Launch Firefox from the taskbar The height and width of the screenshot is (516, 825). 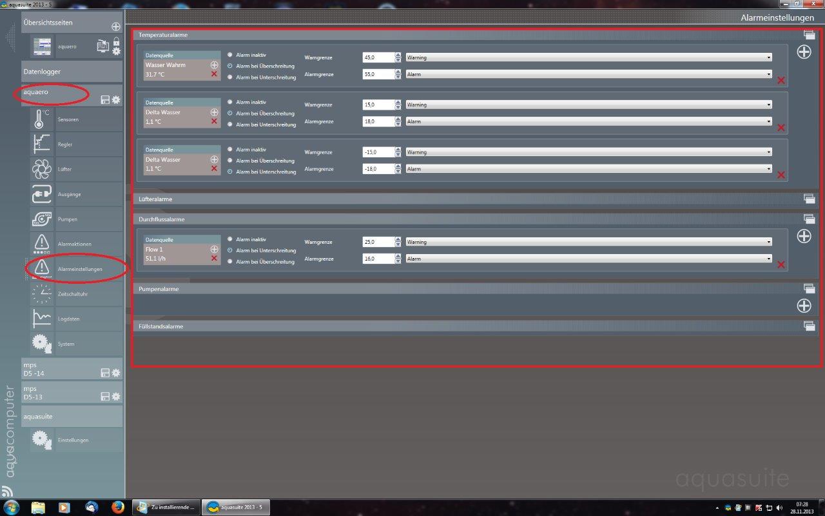click(117, 507)
